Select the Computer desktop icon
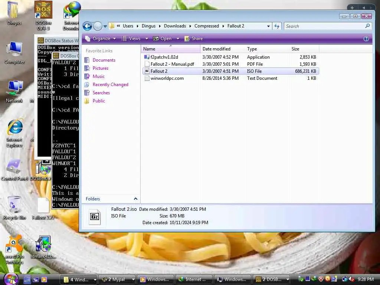This screenshot has width=380, height=285. pyautogui.click(x=14, y=53)
